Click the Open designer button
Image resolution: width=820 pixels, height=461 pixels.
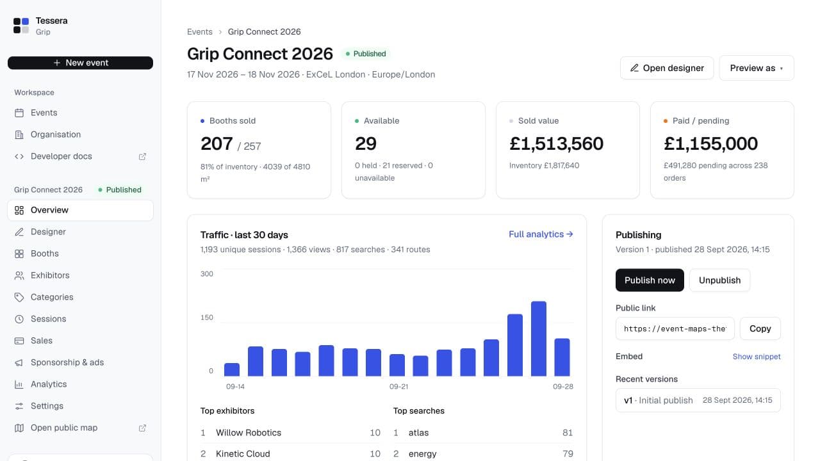667,68
